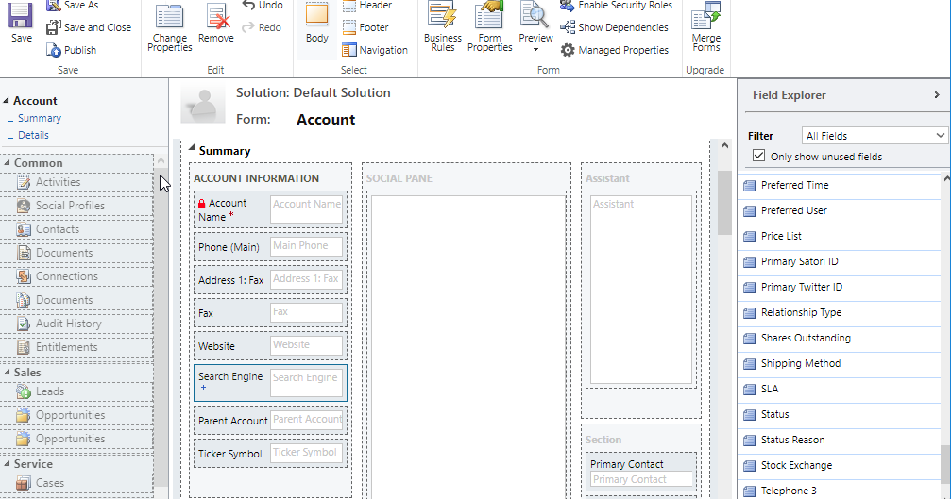This screenshot has height=499, width=951.
Task: Select the Navigation area
Action: [375, 50]
